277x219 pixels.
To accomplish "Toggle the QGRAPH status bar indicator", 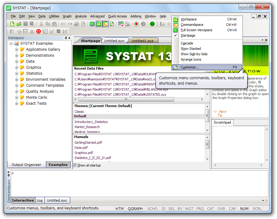I will tap(135, 208).
